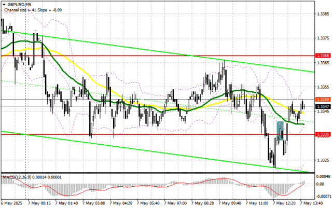The width and height of the screenshot is (332, 208).
Task: Click the 7 May 03:00 time label
Action: (94, 203)
